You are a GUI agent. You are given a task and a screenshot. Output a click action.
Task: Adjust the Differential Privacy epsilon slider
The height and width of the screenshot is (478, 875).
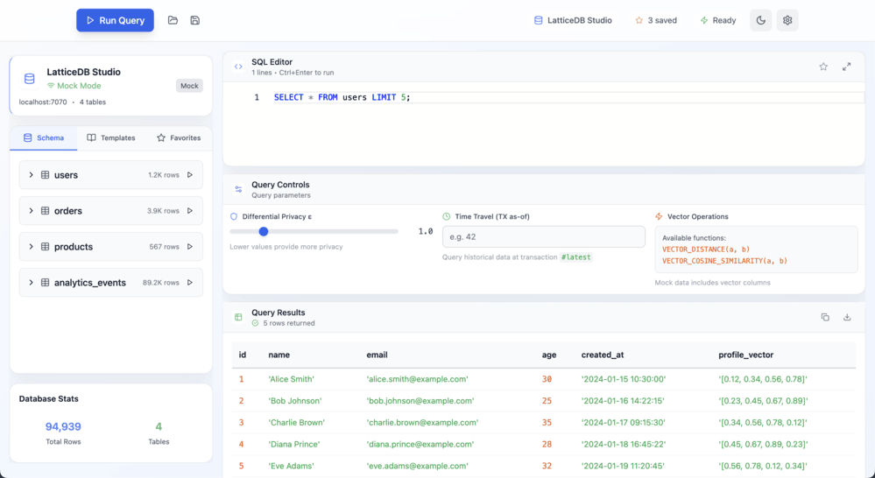pyautogui.click(x=264, y=231)
